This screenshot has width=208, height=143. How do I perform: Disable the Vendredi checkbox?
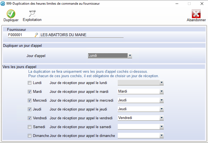tap(29, 118)
